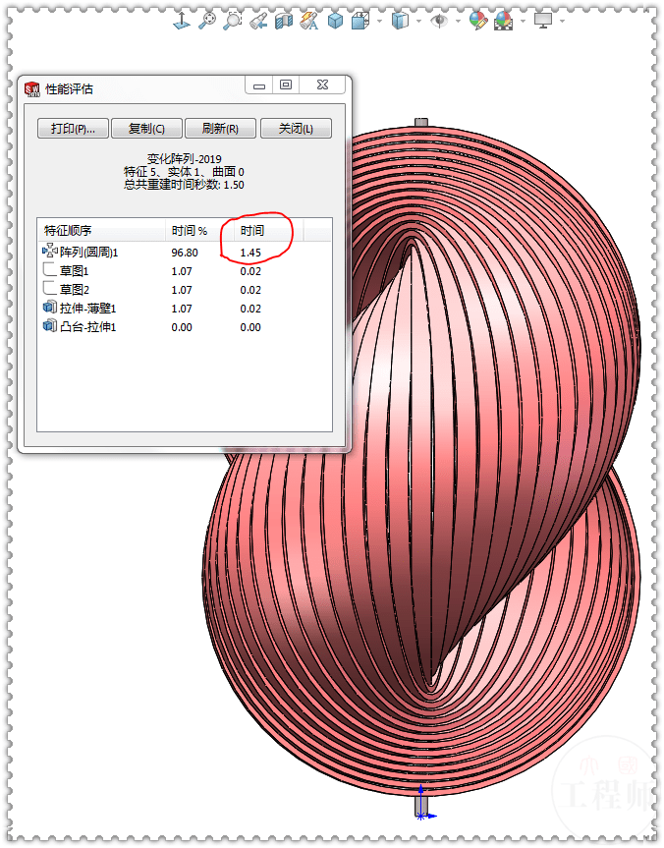664x848 pixels.
Task: Select the 拉伸-薄壁1 row
Action: (x=184, y=309)
